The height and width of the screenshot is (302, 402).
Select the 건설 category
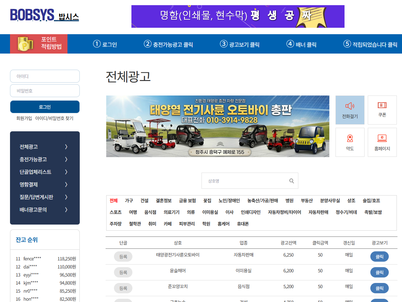[144, 201]
